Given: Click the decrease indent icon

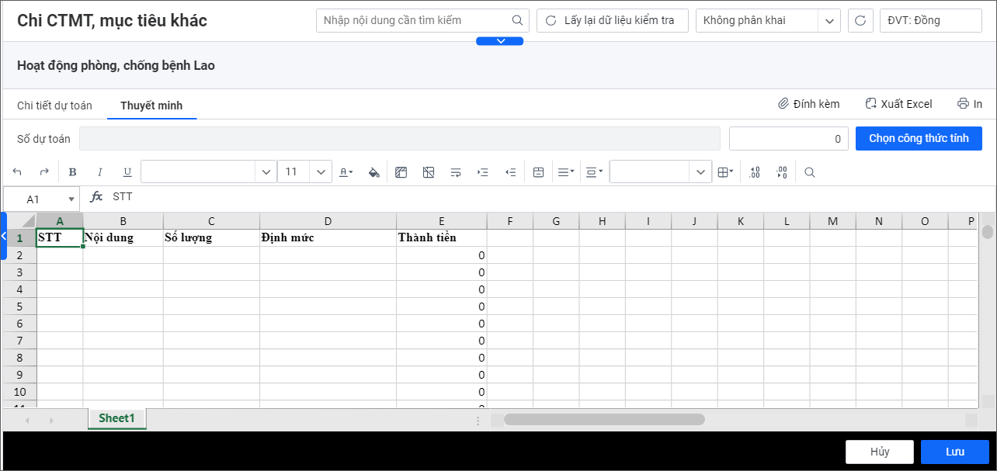Looking at the screenshot, I should click(x=510, y=172).
